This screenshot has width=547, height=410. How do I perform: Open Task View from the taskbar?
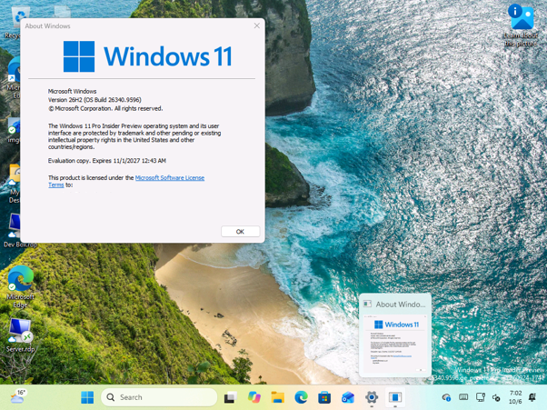coord(230,397)
